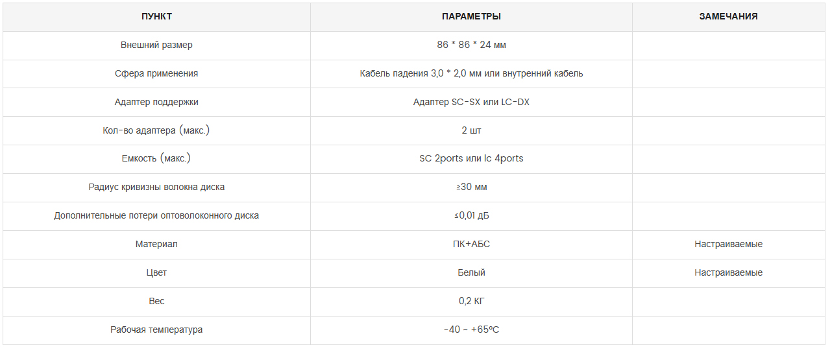Click the SC 2ports или lc 4ports value
The height and width of the screenshot is (347, 830).
pos(471,159)
